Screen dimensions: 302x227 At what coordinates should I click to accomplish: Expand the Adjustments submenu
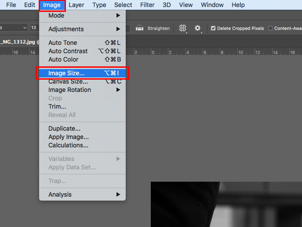(82, 29)
